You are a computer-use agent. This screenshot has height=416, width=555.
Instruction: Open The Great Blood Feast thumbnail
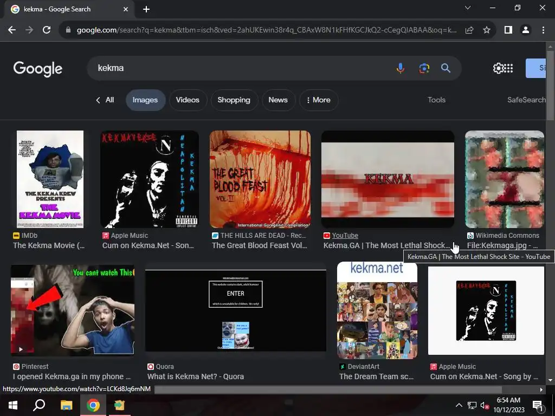pos(260,179)
